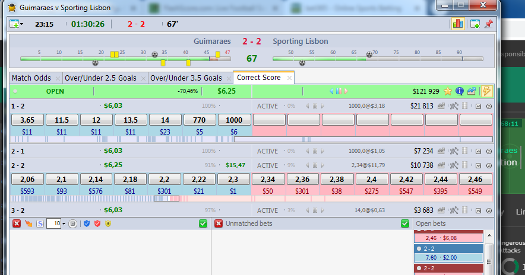The image size is (525, 275).
Task: Toggle the blue shield icon
Action: click(x=86, y=223)
